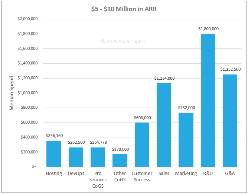This screenshot has height=194, width=248.
Task: Click the R&D bar
Action: pos(208,100)
